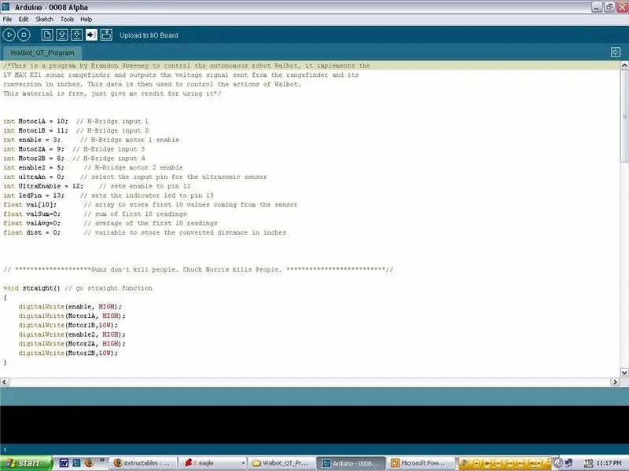Launch Word from the quick launch bar
Screen dimensions: 629x471
[x=64, y=463]
